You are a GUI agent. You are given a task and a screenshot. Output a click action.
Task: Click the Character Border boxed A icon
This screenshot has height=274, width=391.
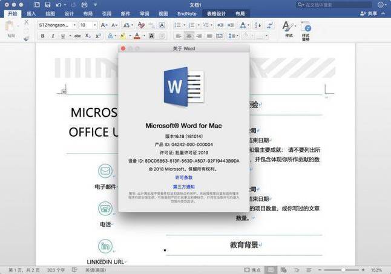click(162, 25)
